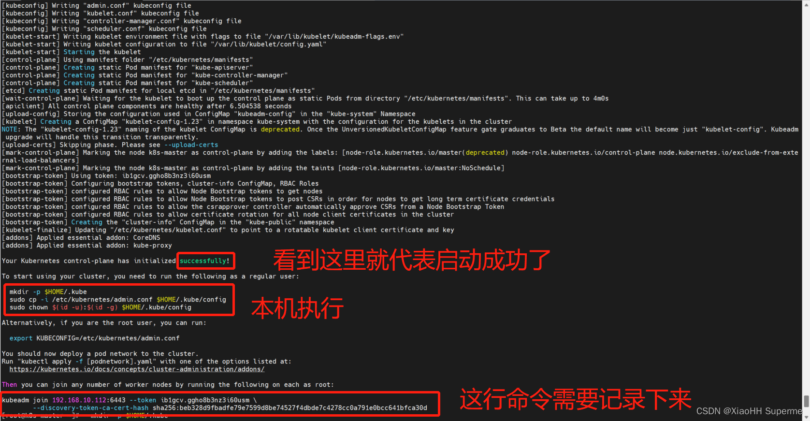Click the red annotation '本机执行'
810x421 pixels.
click(x=297, y=308)
